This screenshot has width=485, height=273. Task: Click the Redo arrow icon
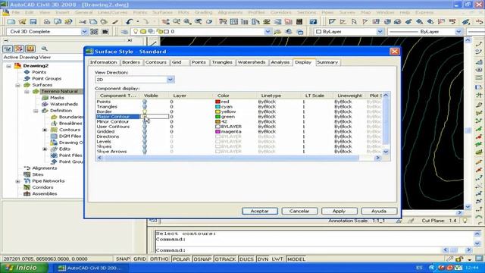146,22
